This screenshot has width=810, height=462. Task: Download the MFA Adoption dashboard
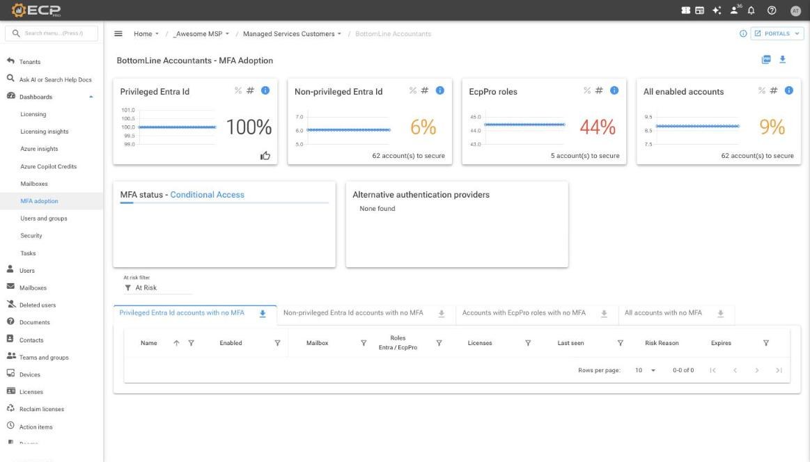tap(783, 59)
